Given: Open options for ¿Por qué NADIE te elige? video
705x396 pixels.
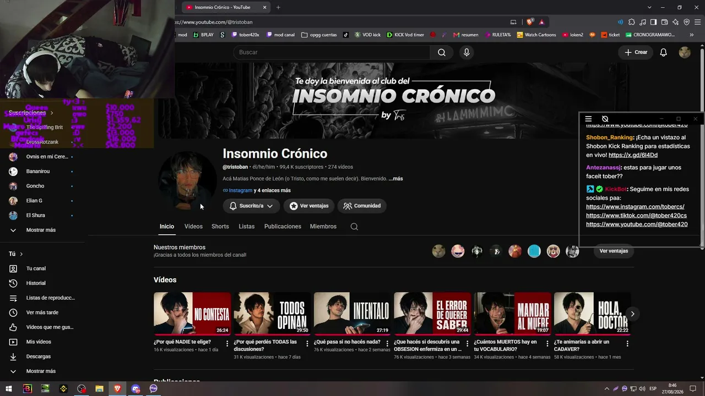Looking at the screenshot, I should click(x=227, y=344).
